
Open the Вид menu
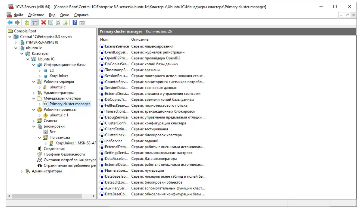(x=52, y=15)
